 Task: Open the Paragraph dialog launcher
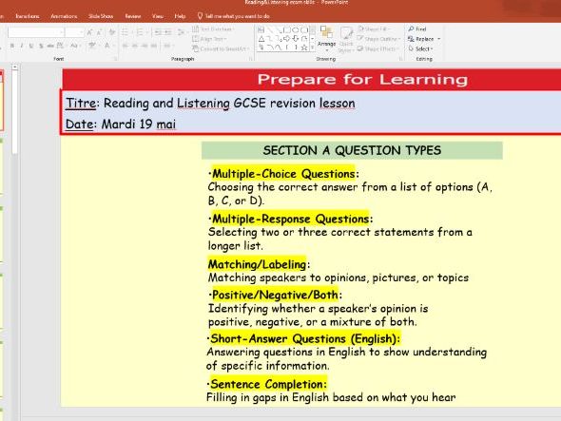[x=251, y=59]
